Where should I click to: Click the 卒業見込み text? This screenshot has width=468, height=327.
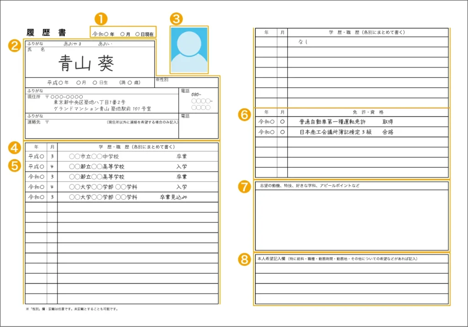coord(173,197)
